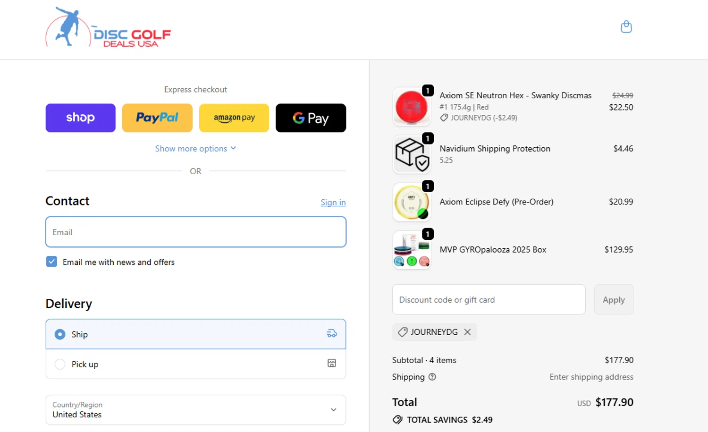Focus the Discount code or gift card field
This screenshot has width=708, height=432.
(x=489, y=299)
